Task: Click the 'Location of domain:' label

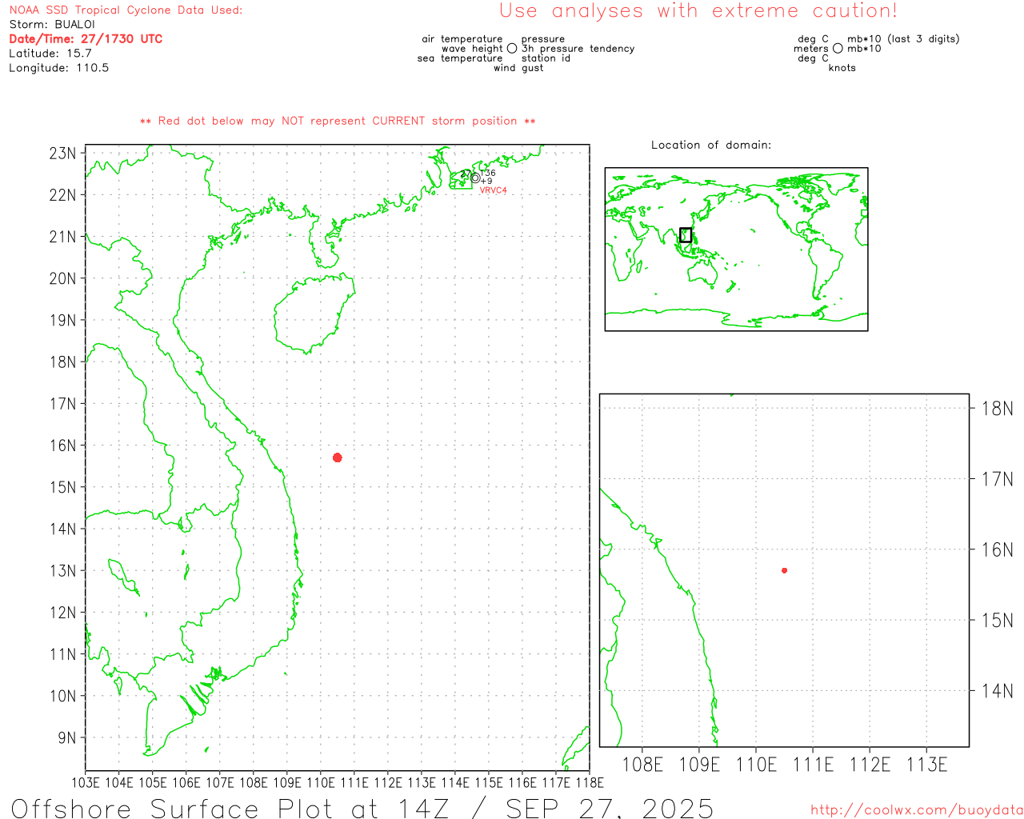Action: pyautogui.click(x=711, y=145)
